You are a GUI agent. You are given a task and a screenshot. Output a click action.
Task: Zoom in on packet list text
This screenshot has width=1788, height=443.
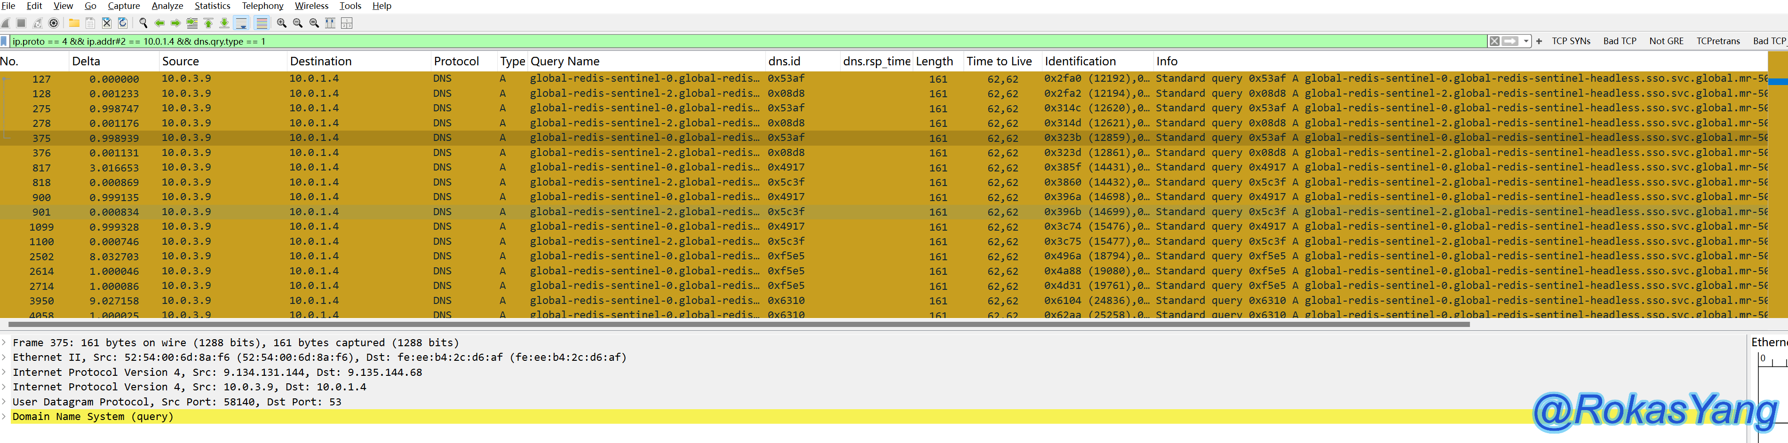point(281,23)
